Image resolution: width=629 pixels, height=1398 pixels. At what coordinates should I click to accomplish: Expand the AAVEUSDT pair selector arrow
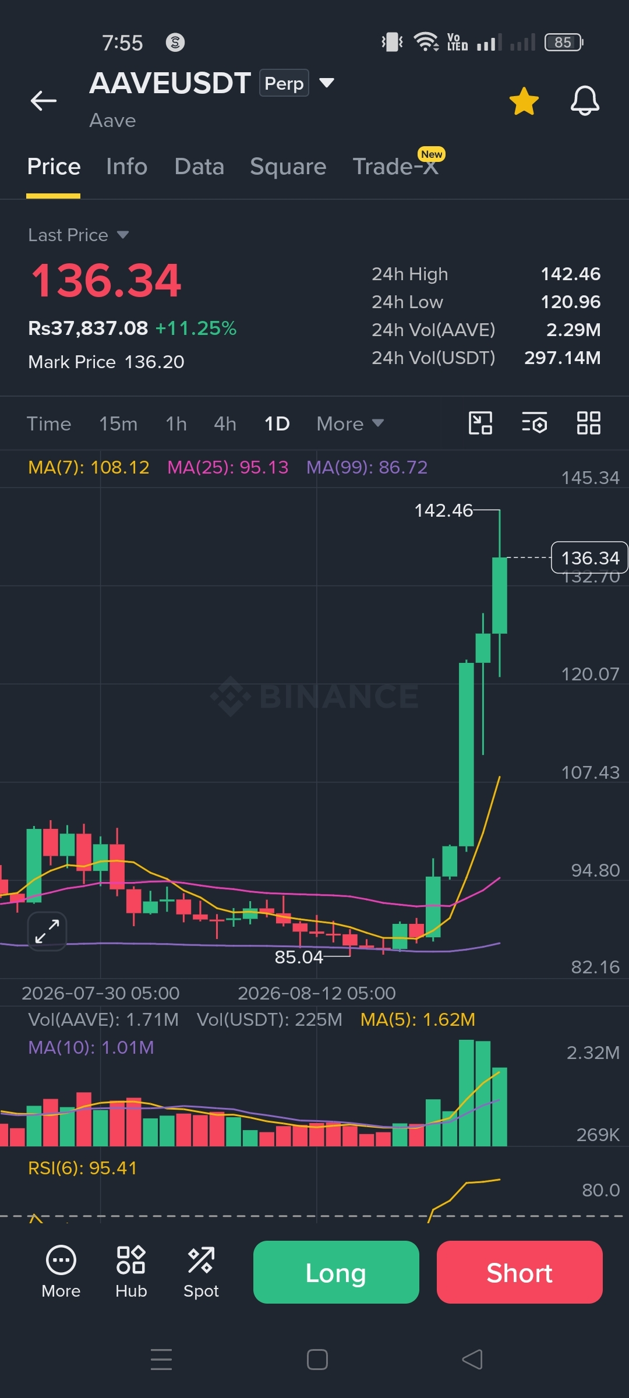coord(327,83)
